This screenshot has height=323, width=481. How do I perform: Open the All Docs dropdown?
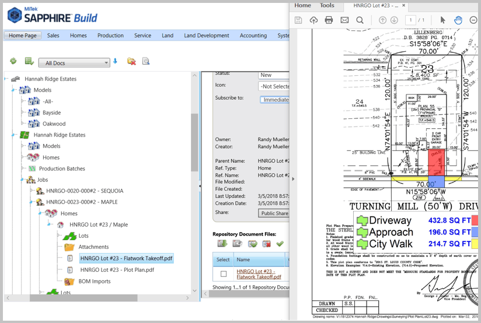(x=74, y=63)
